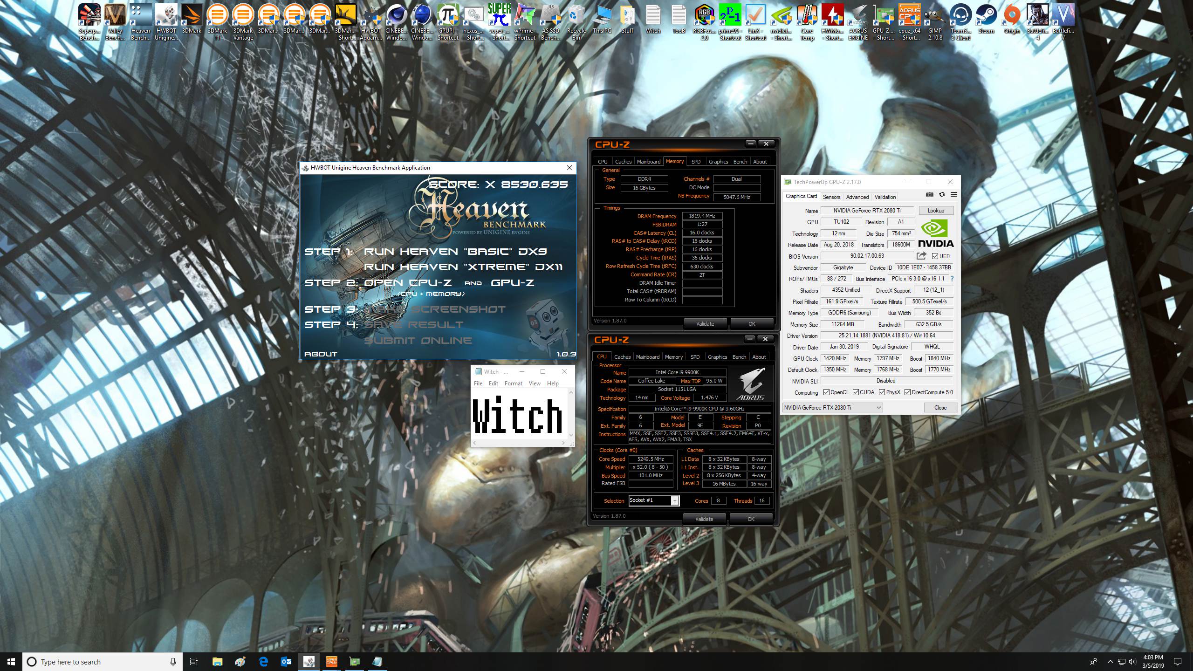Open the File menu in Notepad
This screenshot has width=1193, height=671.
478,383
